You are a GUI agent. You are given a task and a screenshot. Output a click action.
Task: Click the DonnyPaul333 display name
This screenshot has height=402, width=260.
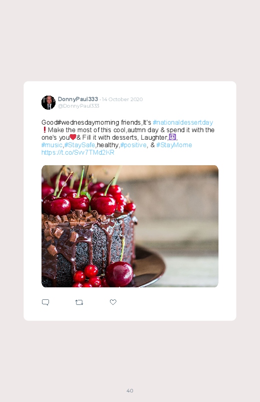coord(78,99)
